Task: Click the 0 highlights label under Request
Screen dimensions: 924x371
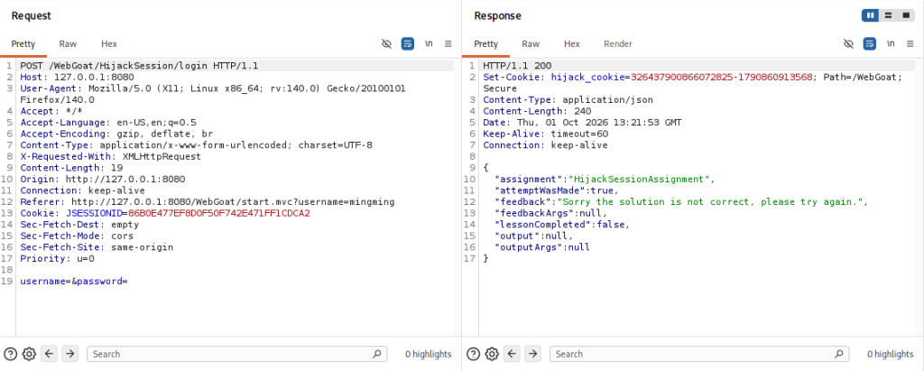Action: [x=429, y=354]
